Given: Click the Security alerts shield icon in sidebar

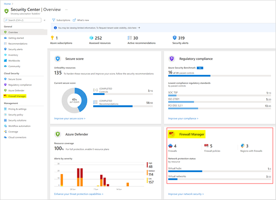Looking at the screenshot, I should (x=5, y=49).
